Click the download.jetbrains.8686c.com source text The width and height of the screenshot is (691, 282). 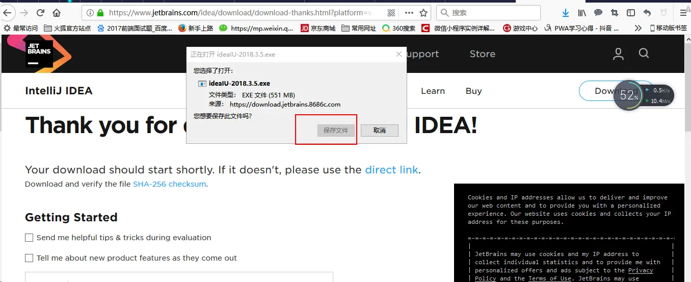(x=285, y=104)
